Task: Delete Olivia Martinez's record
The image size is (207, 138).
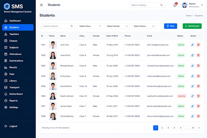Action: (198, 116)
